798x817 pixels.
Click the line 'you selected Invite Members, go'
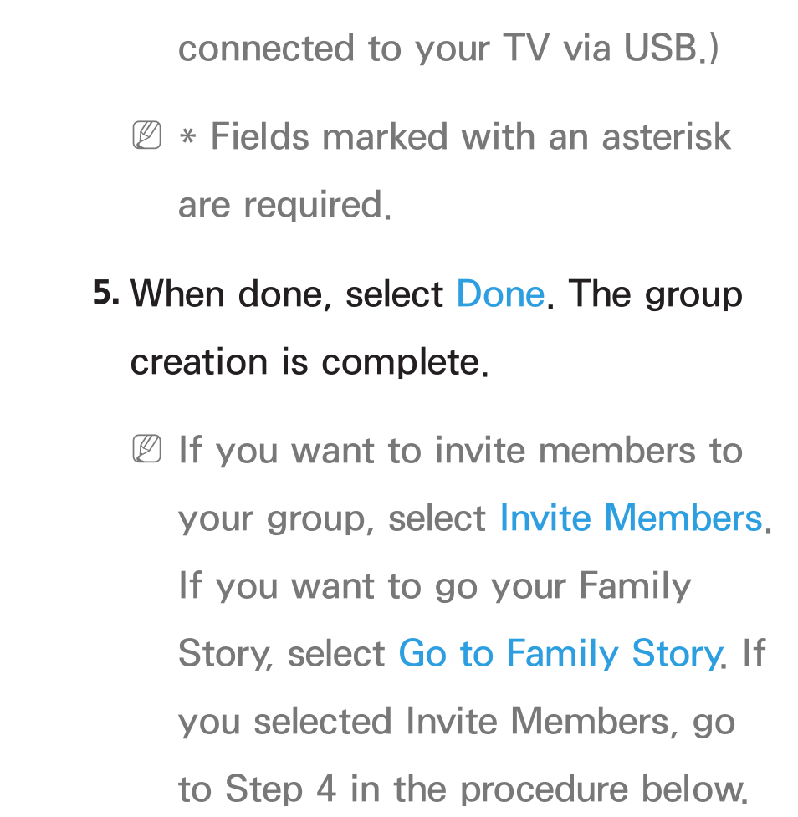tap(457, 723)
